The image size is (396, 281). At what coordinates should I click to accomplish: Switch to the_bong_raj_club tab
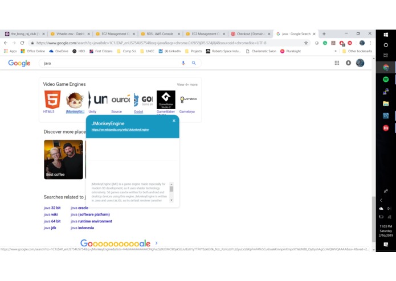point(25,34)
